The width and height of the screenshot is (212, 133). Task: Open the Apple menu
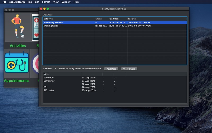pyautogui.click(x=5, y=2)
